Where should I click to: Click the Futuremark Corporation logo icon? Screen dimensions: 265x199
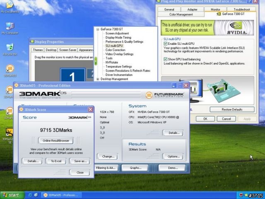click(149, 95)
